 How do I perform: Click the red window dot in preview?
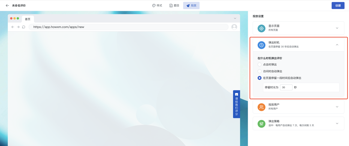click(11, 18)
